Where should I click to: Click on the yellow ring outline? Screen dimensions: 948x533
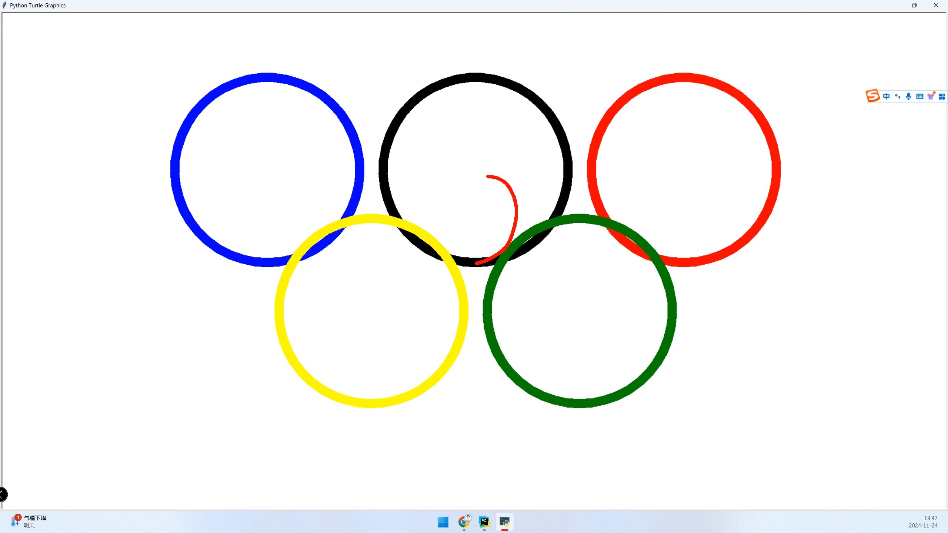(279, 311)
